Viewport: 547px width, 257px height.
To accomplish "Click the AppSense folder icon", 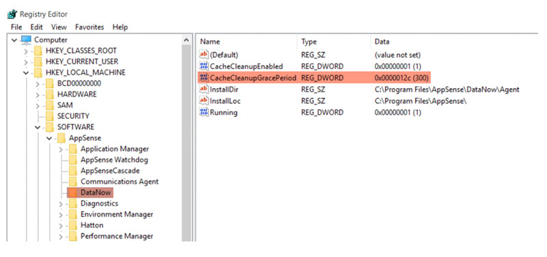I will (62, 138).
